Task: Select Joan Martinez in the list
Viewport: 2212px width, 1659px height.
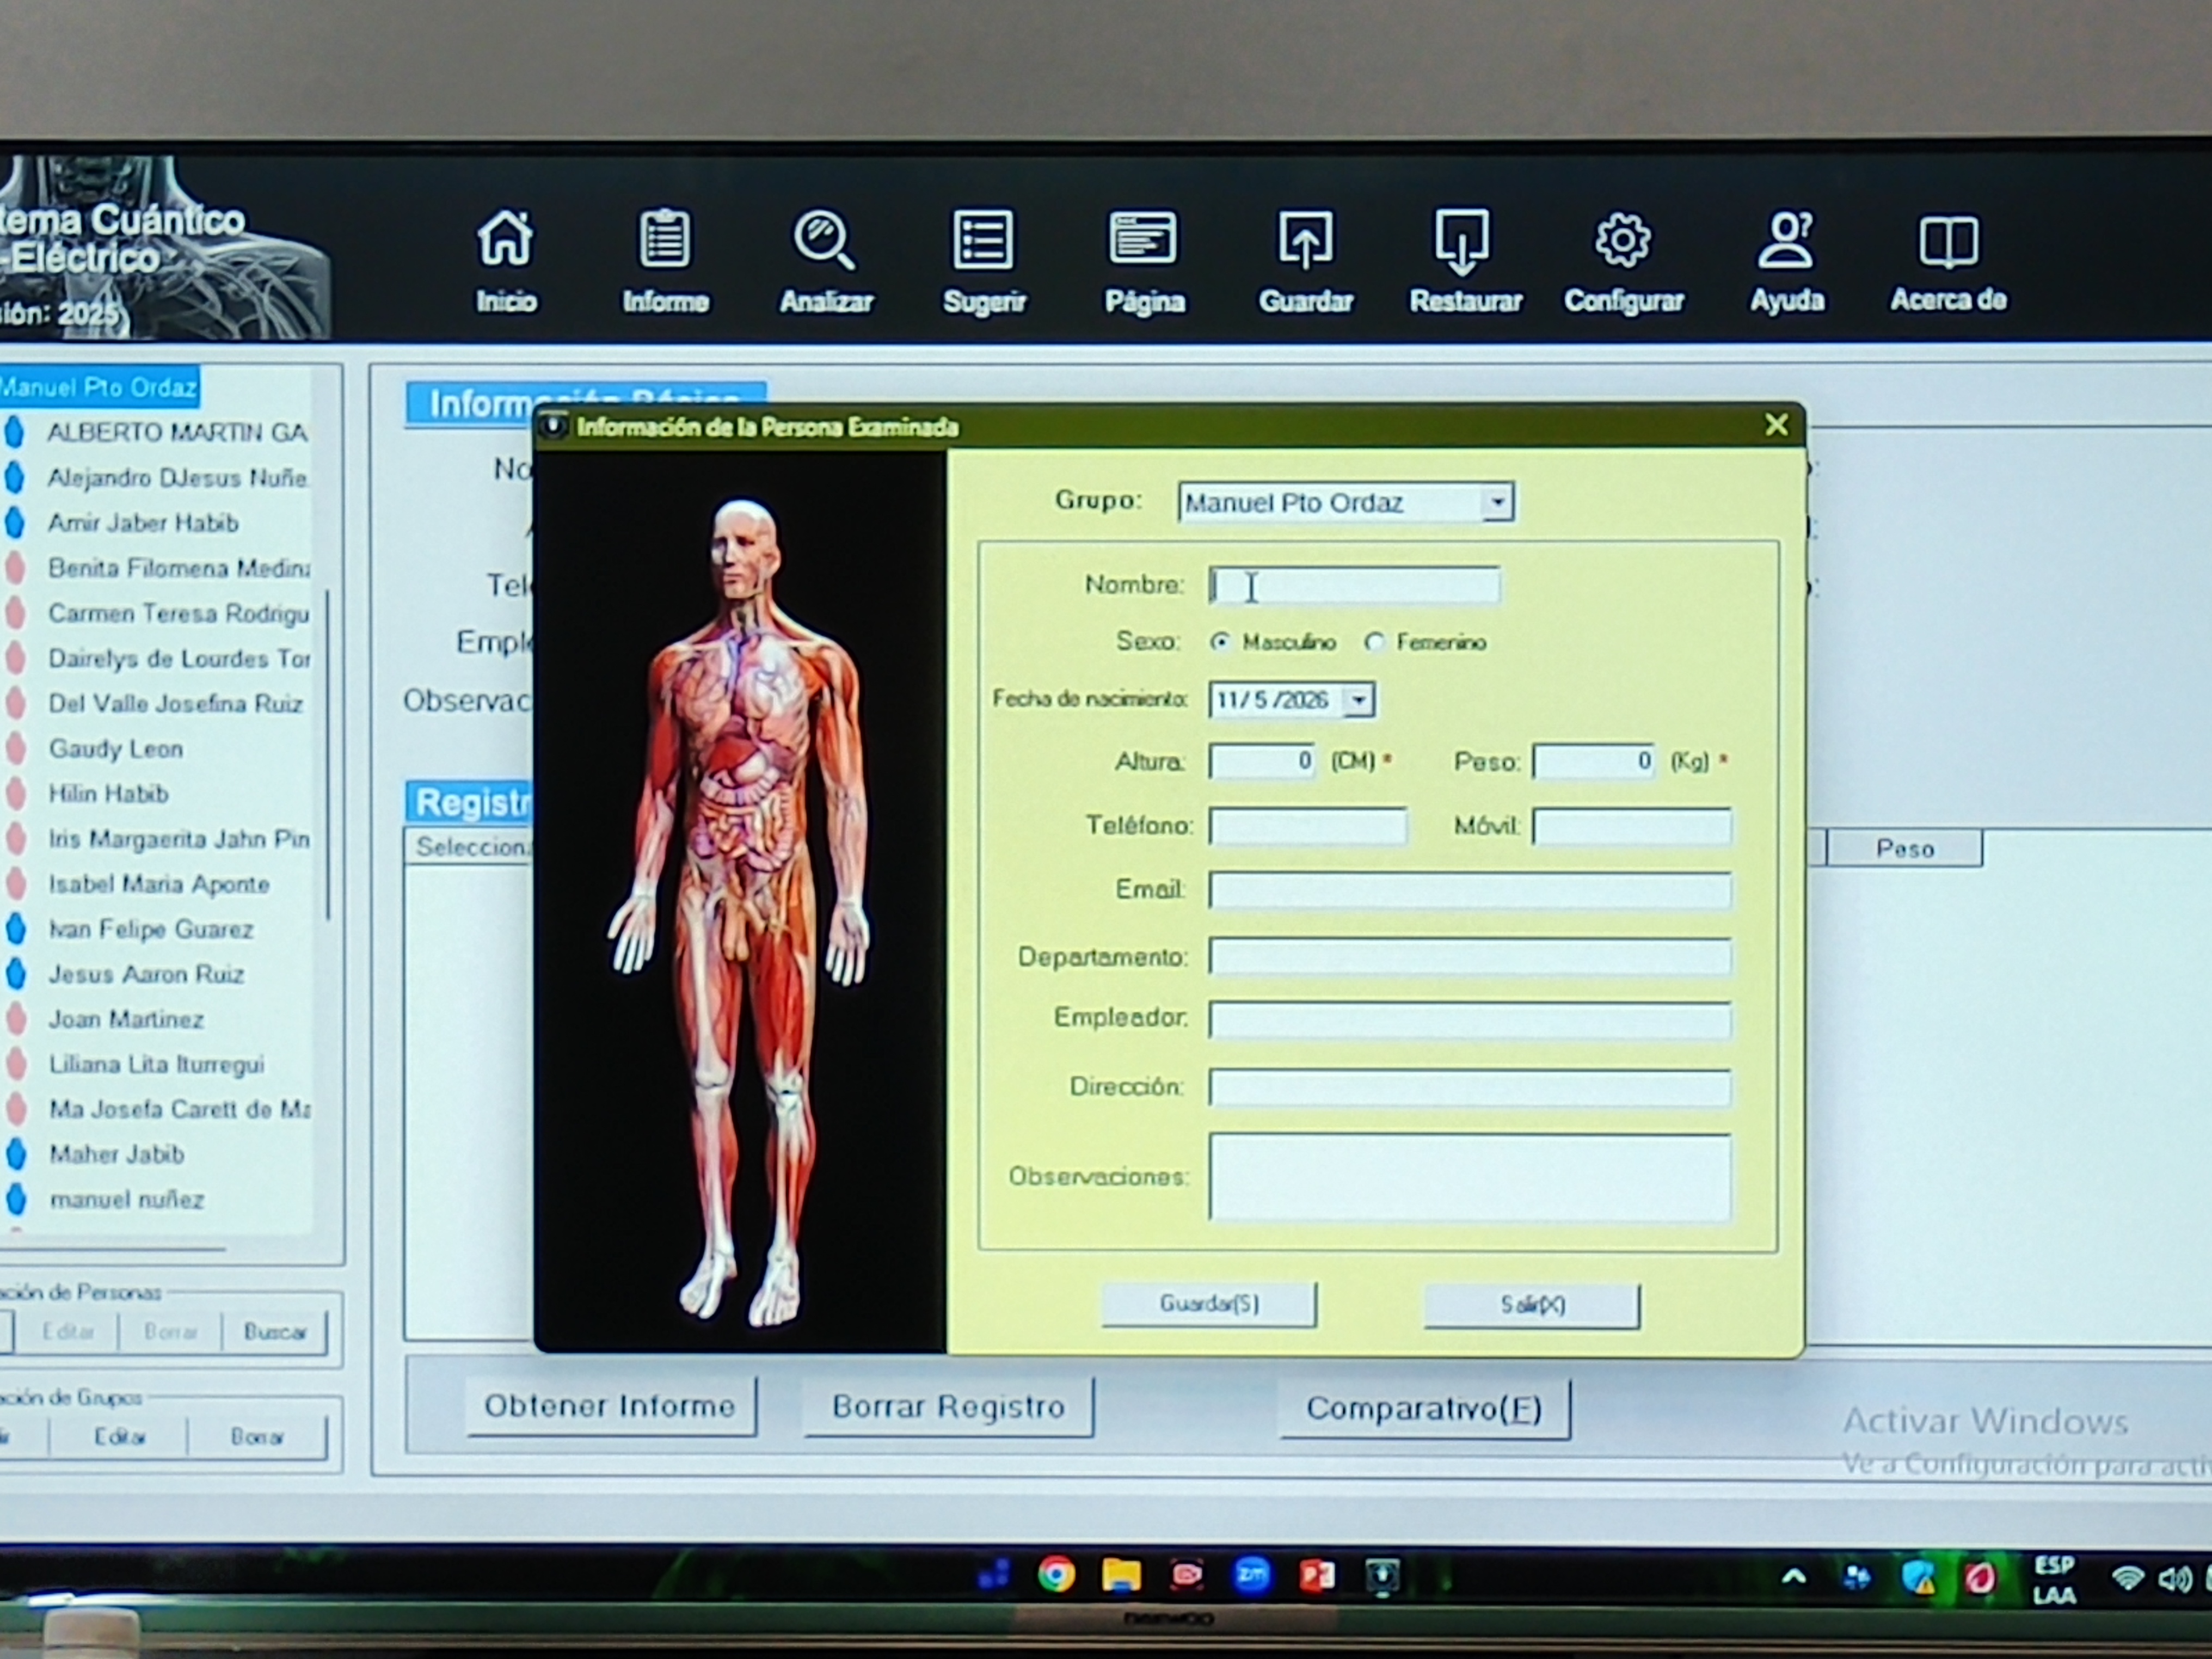Action: click(126, 1019)
